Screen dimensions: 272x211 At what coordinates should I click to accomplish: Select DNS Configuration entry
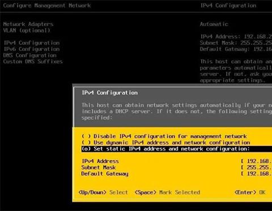tap(30, 55)
